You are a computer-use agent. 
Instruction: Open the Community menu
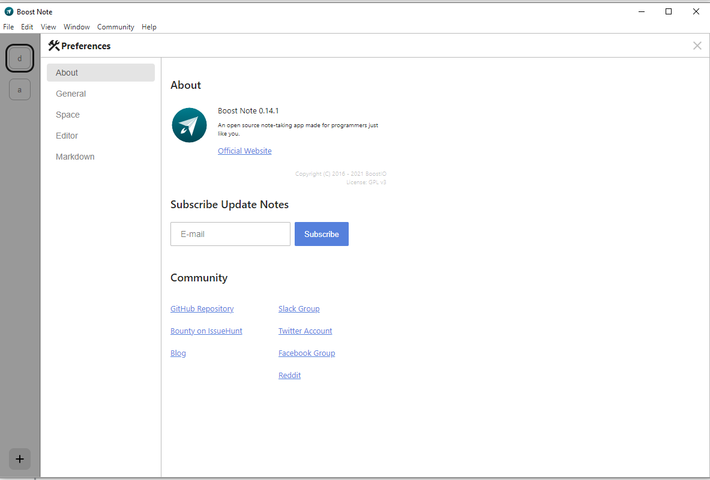click(115, 27)
